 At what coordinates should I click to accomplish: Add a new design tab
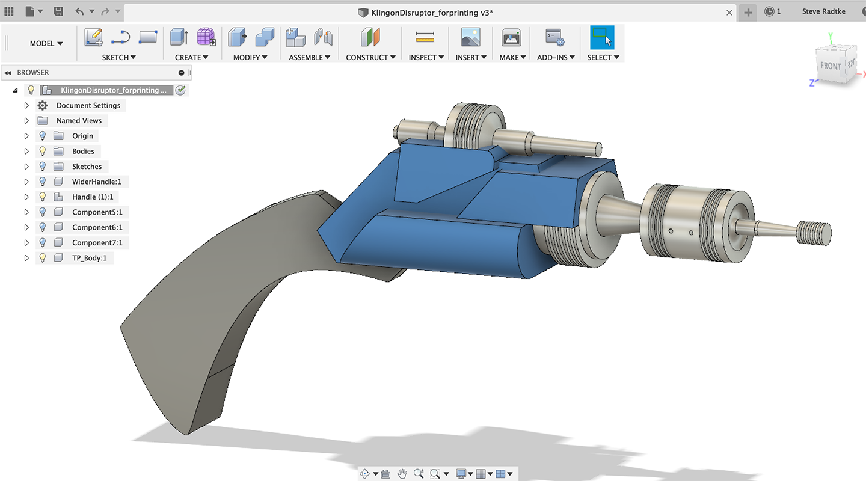748,12
